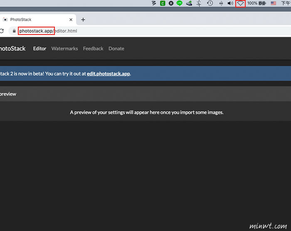Open the Donate page
Viewport: 291px width, 231px height.
[116, 49]
